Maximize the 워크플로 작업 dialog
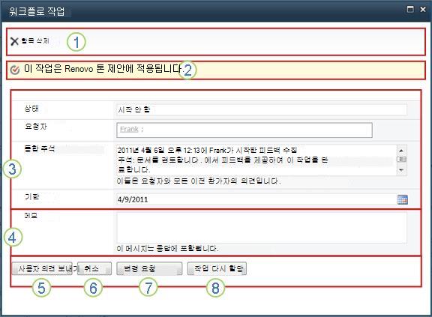Viewport: 432px width, 317px height. point(410,9)
